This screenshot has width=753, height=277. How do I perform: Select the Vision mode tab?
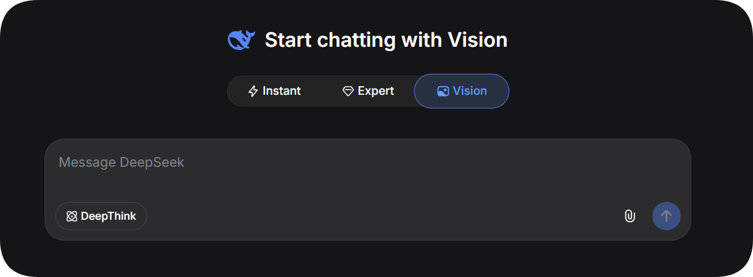(x=462, y=91)
